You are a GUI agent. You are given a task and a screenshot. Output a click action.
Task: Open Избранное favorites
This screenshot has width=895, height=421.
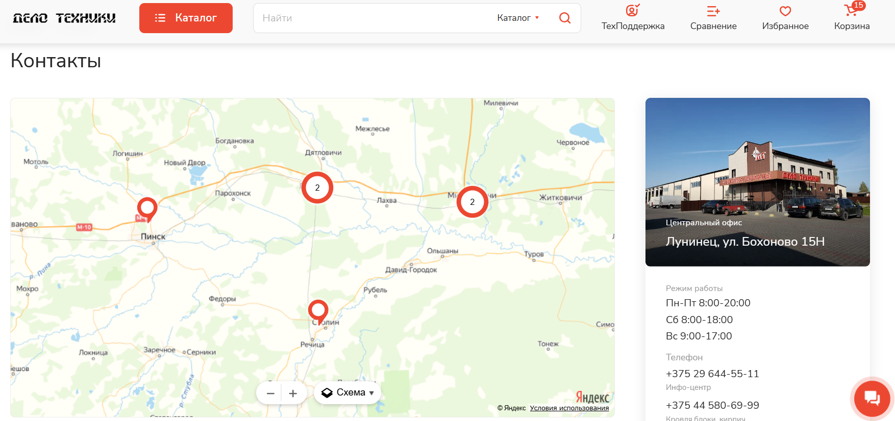point(785,18)
